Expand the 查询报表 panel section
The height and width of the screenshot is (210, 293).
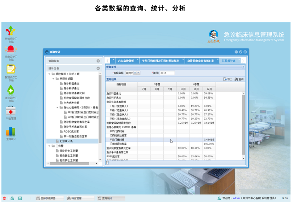point(98,61)
